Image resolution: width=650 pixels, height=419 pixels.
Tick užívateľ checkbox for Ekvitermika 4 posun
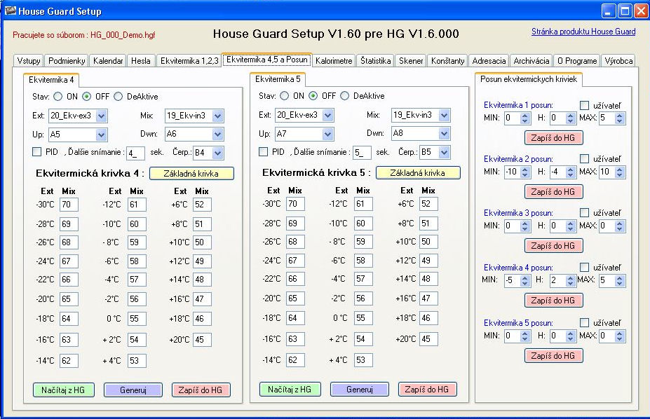click(585, 267)
